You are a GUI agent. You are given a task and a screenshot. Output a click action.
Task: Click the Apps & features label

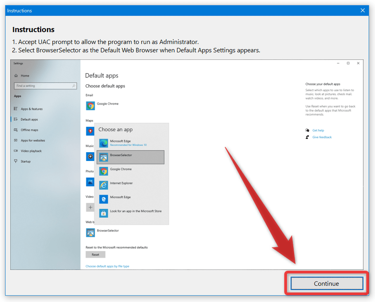(x=31, y=109)
